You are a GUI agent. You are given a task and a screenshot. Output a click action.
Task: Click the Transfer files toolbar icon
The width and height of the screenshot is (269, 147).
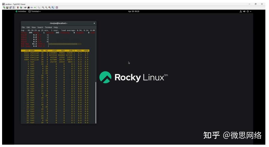click(39, 8)
